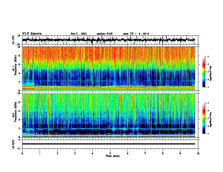Click the "2" kHz tick on ch.1 spectrogram

pos(19,82)
